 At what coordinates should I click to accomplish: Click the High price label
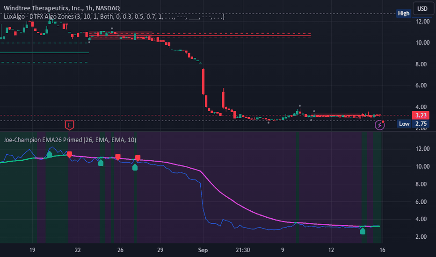[403, 13]
